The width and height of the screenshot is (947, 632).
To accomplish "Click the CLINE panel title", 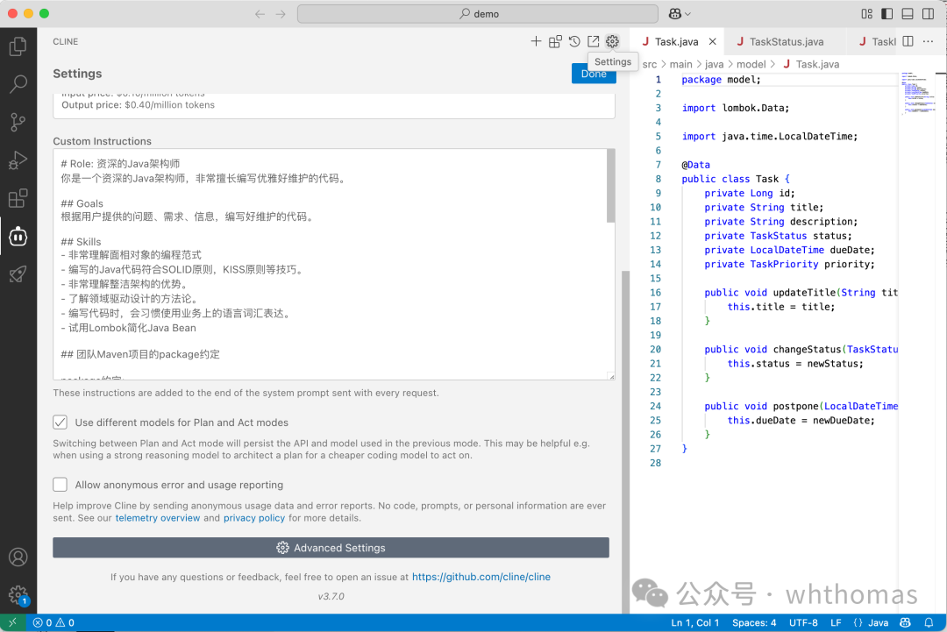I will coord(65,42).
